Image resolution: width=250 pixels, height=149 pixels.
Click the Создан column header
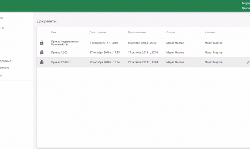click(x=171, y=32)
